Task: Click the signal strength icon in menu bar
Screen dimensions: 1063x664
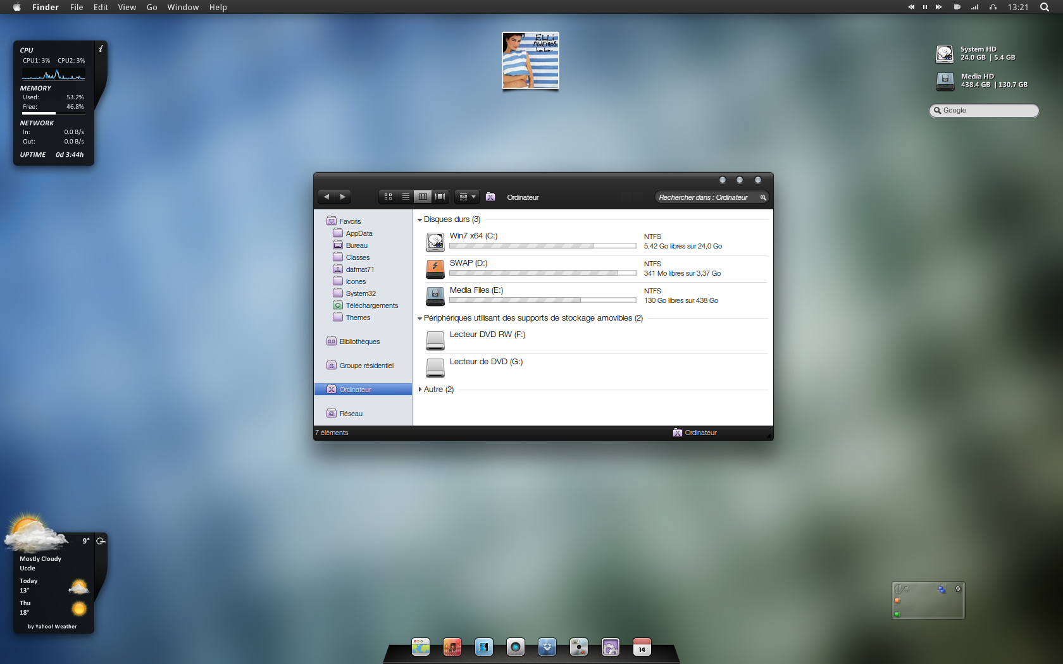Action: click(x=974, y=7)
